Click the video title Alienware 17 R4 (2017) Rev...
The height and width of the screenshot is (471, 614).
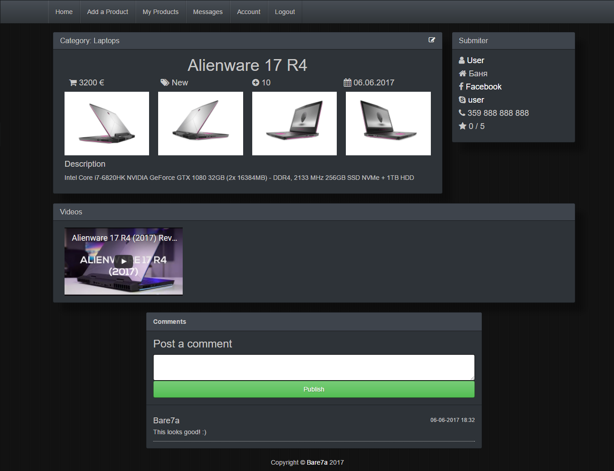tap(125, 238)
